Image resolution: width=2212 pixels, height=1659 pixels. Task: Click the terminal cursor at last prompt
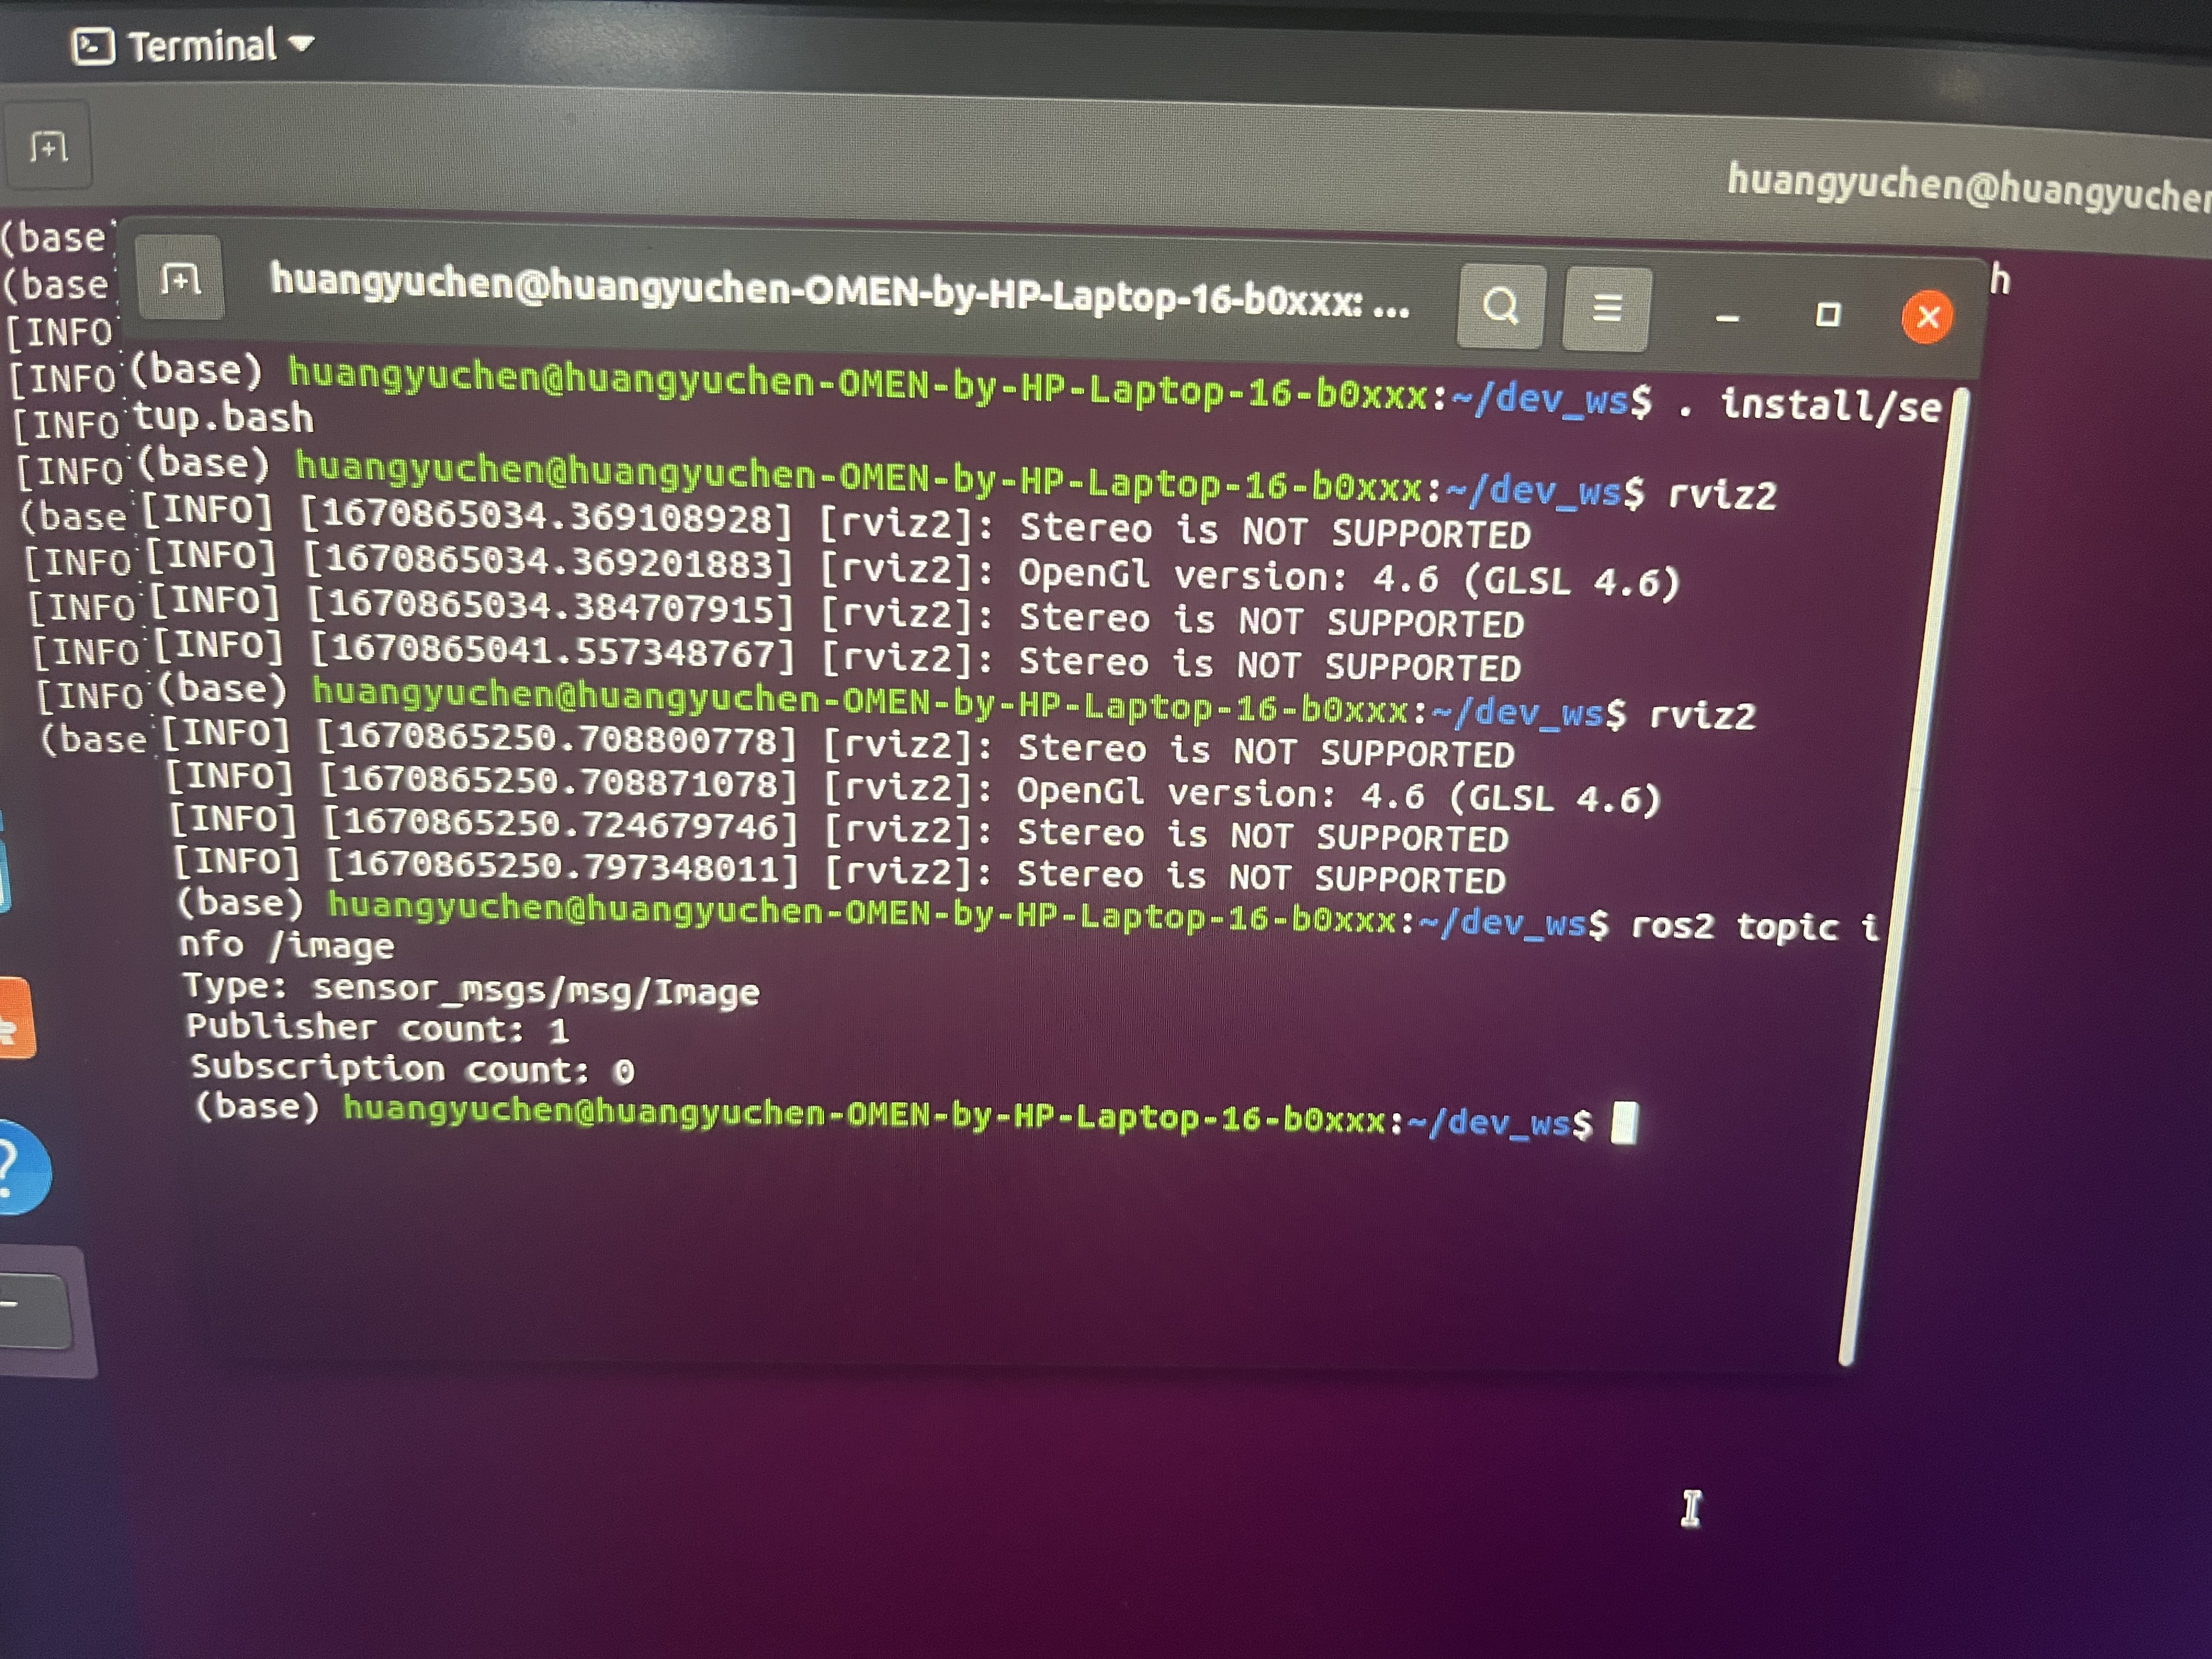click(x=1624, y=1123)
